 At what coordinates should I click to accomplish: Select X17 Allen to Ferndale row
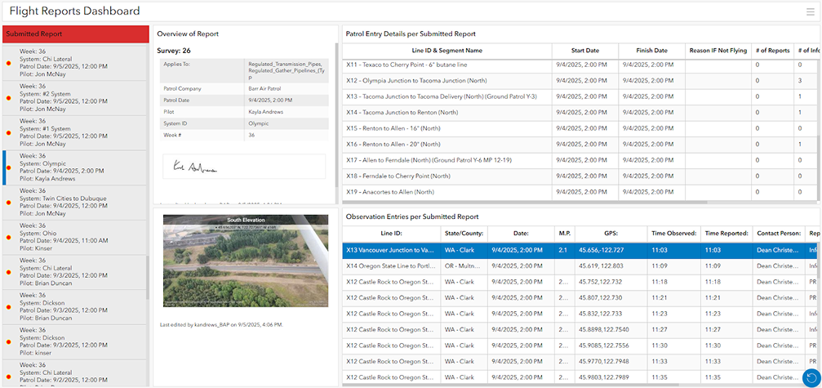point(579,160)
